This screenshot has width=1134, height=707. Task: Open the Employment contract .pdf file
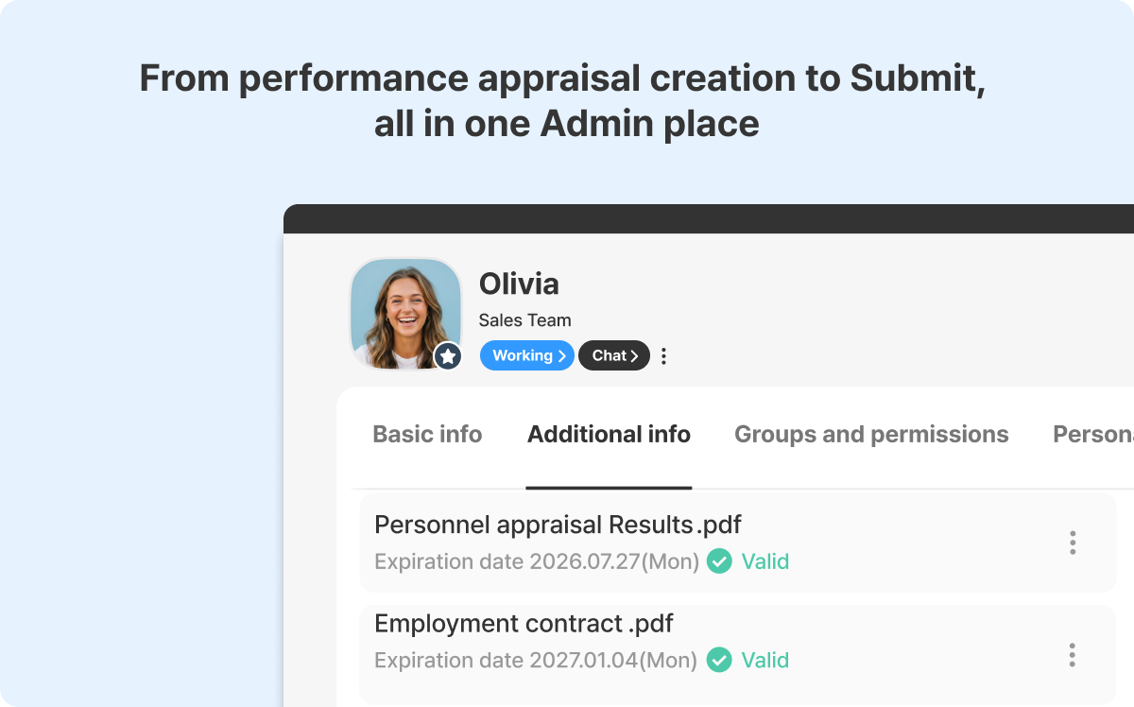[x=524, y=624]
